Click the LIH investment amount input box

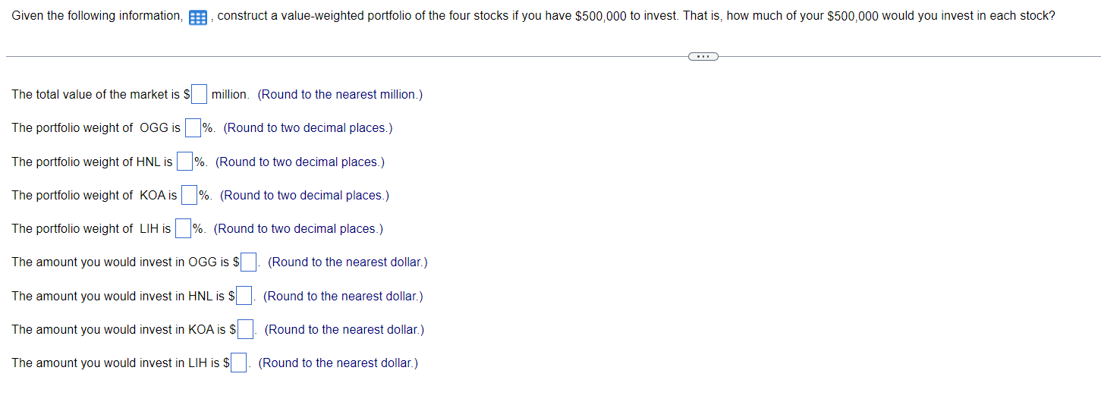[239, 363]
